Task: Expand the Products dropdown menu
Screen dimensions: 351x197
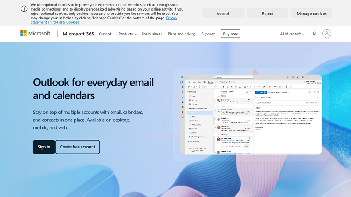Action: (x=128, y=34)
